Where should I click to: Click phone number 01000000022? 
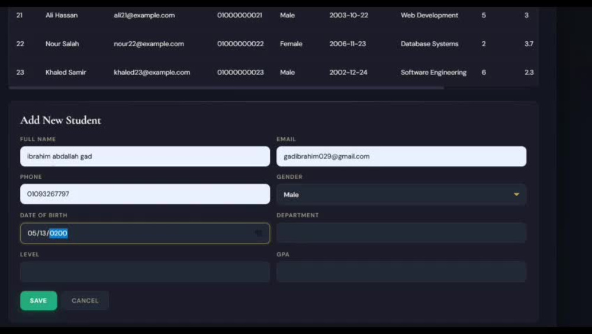pos(240,44)
